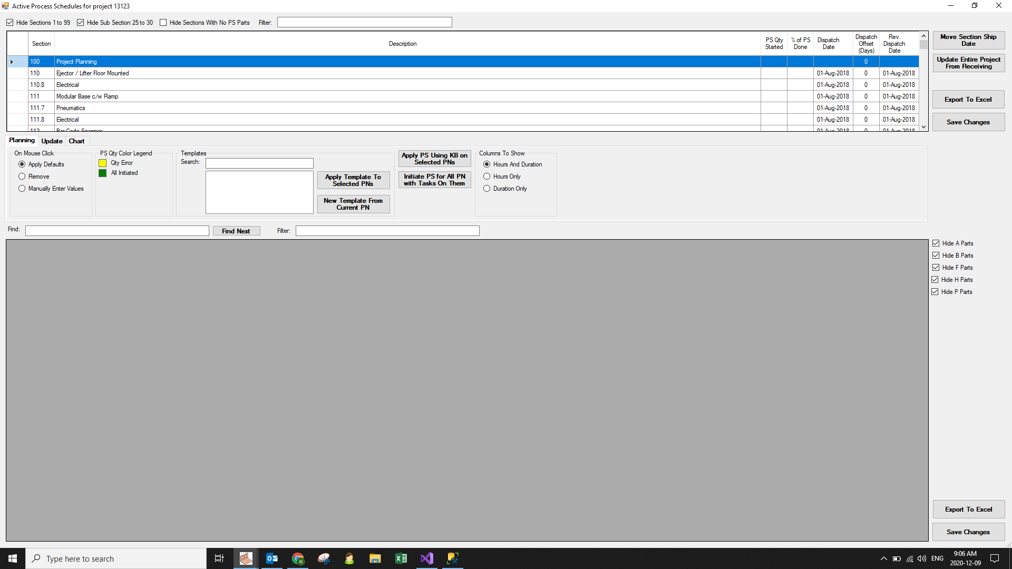Enable Hide Sections With No PS Parts

163,23
